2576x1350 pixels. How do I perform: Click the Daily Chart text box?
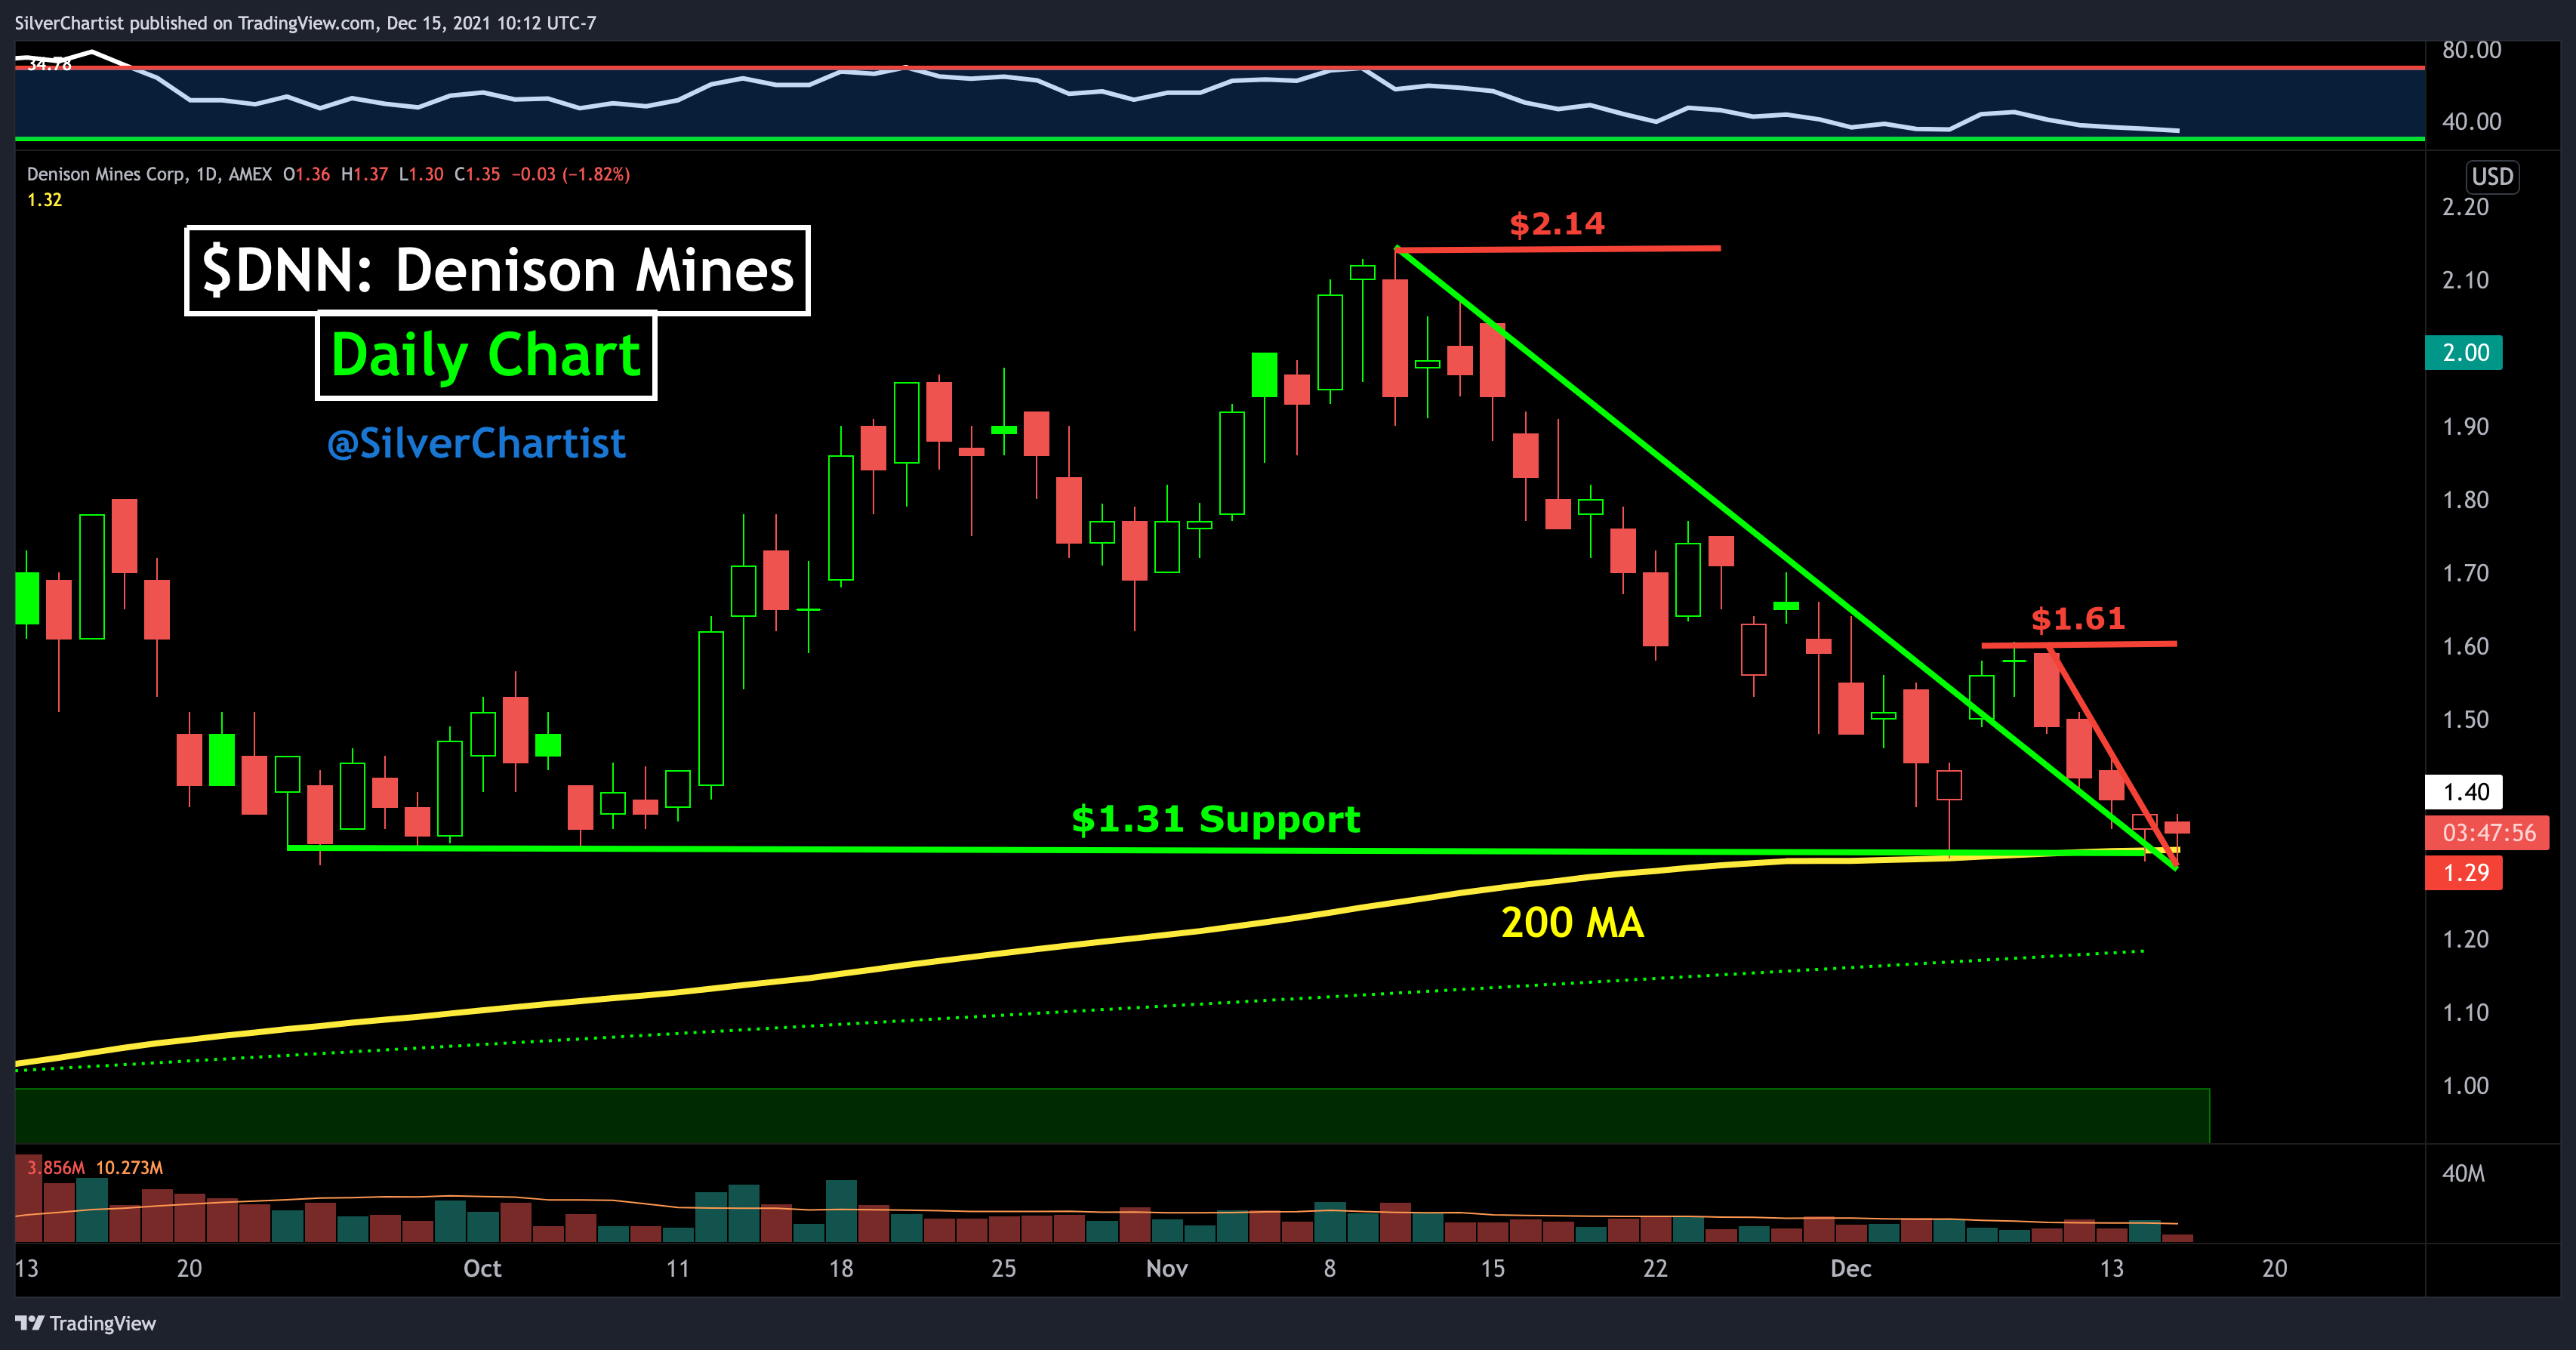(486, 356)
